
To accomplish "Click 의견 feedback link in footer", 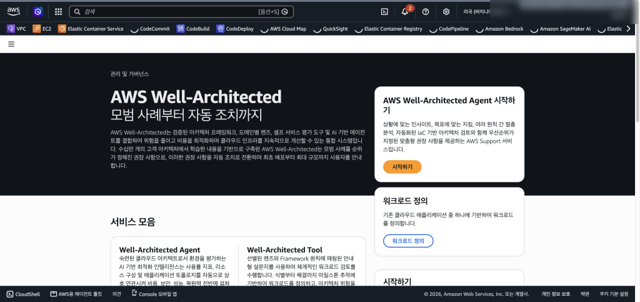I will [x=117, y=294].
